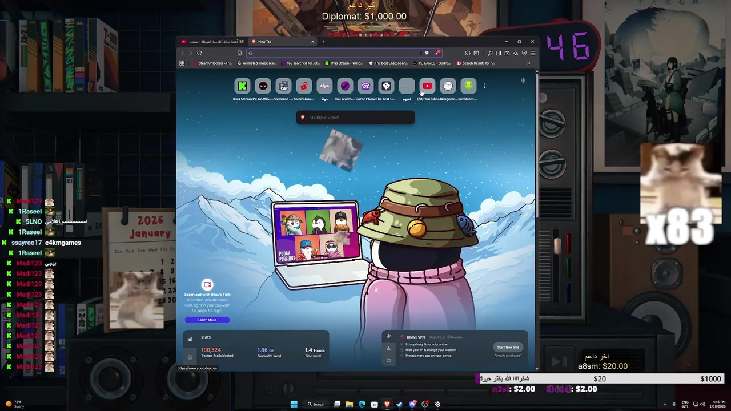Image resolution: width=731 pixels, height=411 pixels.
Task: Show more bookmarks with the chevron
Action: pos(529,63)
